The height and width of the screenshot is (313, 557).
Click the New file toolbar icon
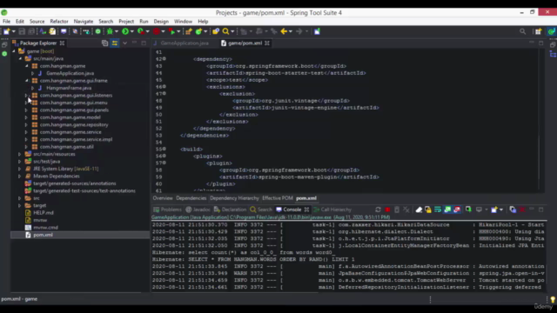[x=6, y=31]
